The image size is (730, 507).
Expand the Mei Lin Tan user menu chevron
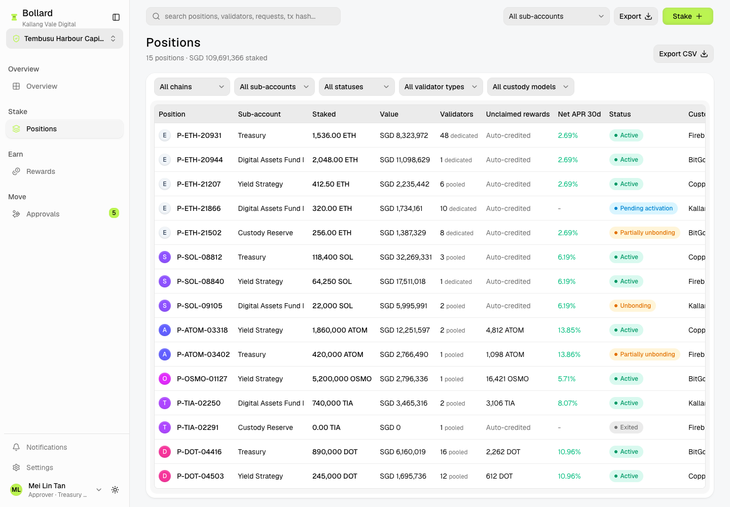(x=99, y=490)
